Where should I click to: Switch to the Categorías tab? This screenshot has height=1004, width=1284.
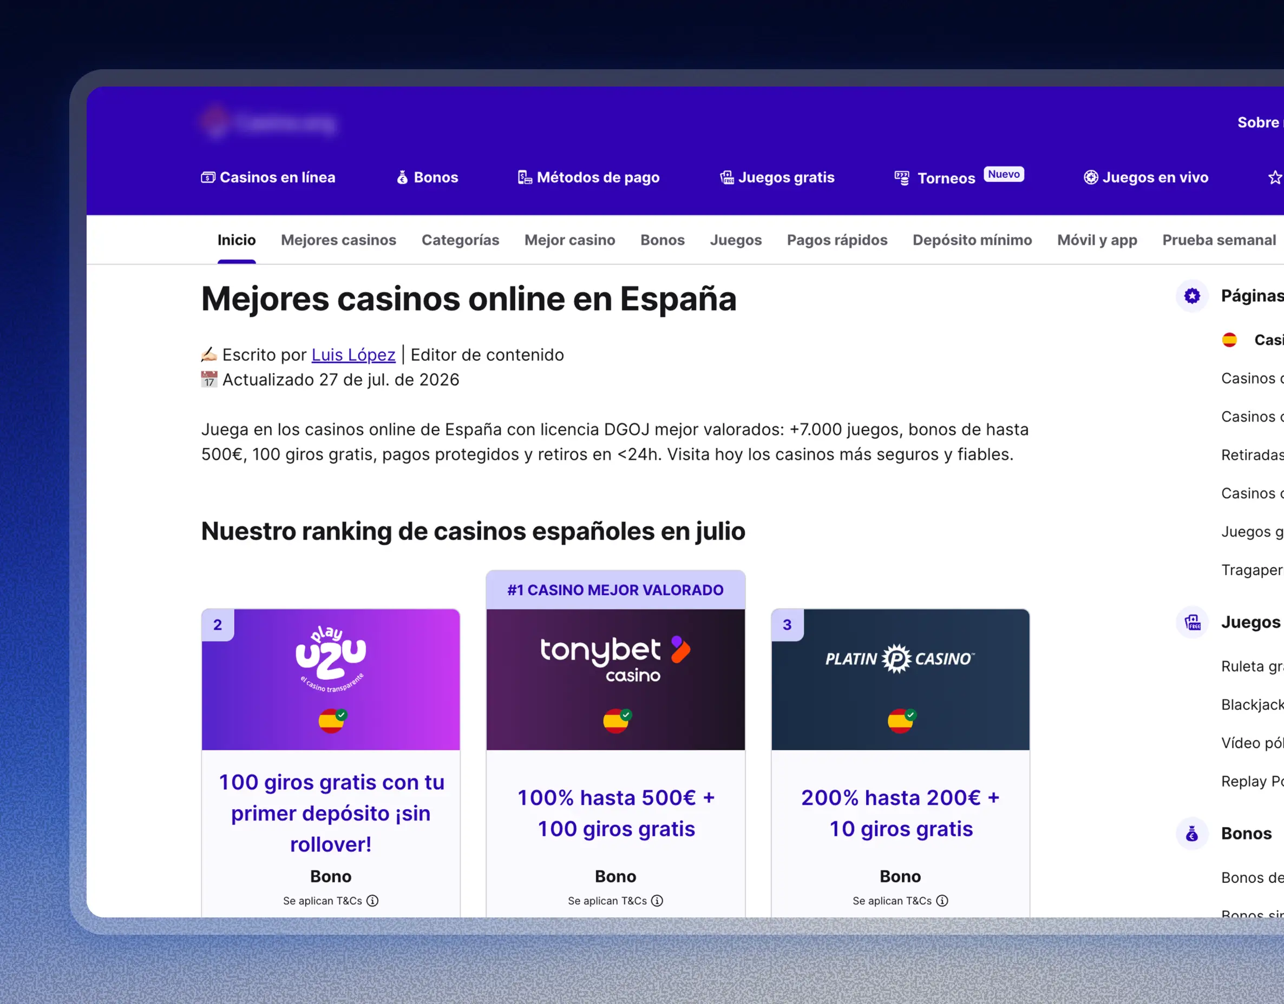click(461, 240)
